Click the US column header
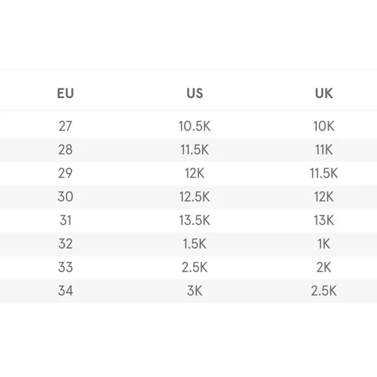This screenshot has height=377, width=377. (195, 94)
